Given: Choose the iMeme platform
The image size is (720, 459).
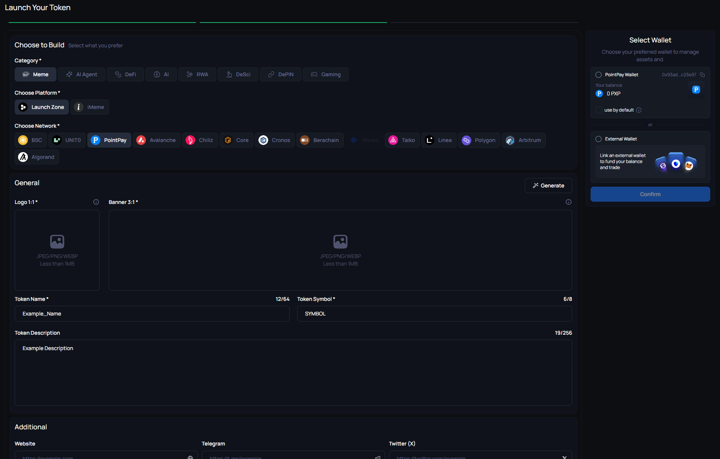Looking at the screenshot, I should [90, 107].
